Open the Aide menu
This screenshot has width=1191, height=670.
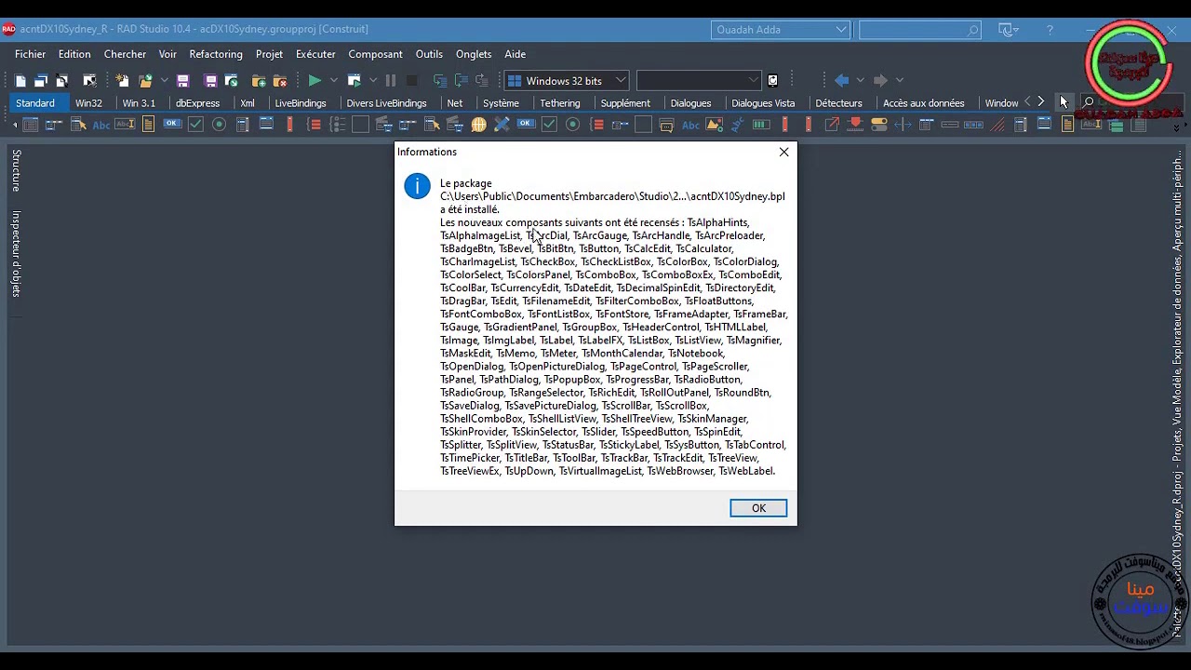coord(515,54)
